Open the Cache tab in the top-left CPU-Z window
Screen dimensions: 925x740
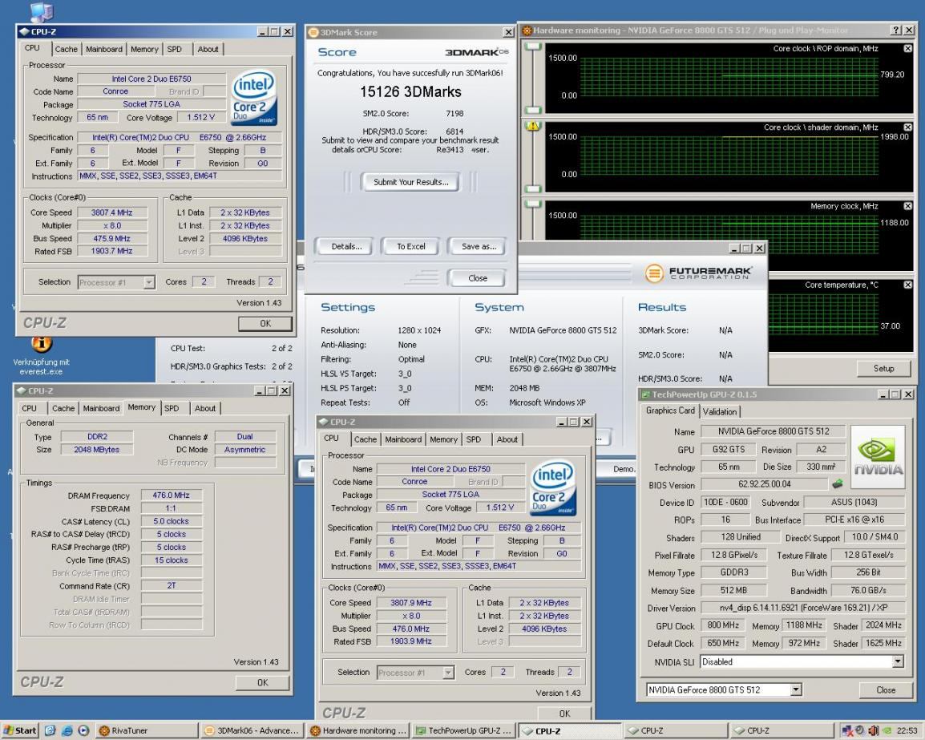(66, 49)
